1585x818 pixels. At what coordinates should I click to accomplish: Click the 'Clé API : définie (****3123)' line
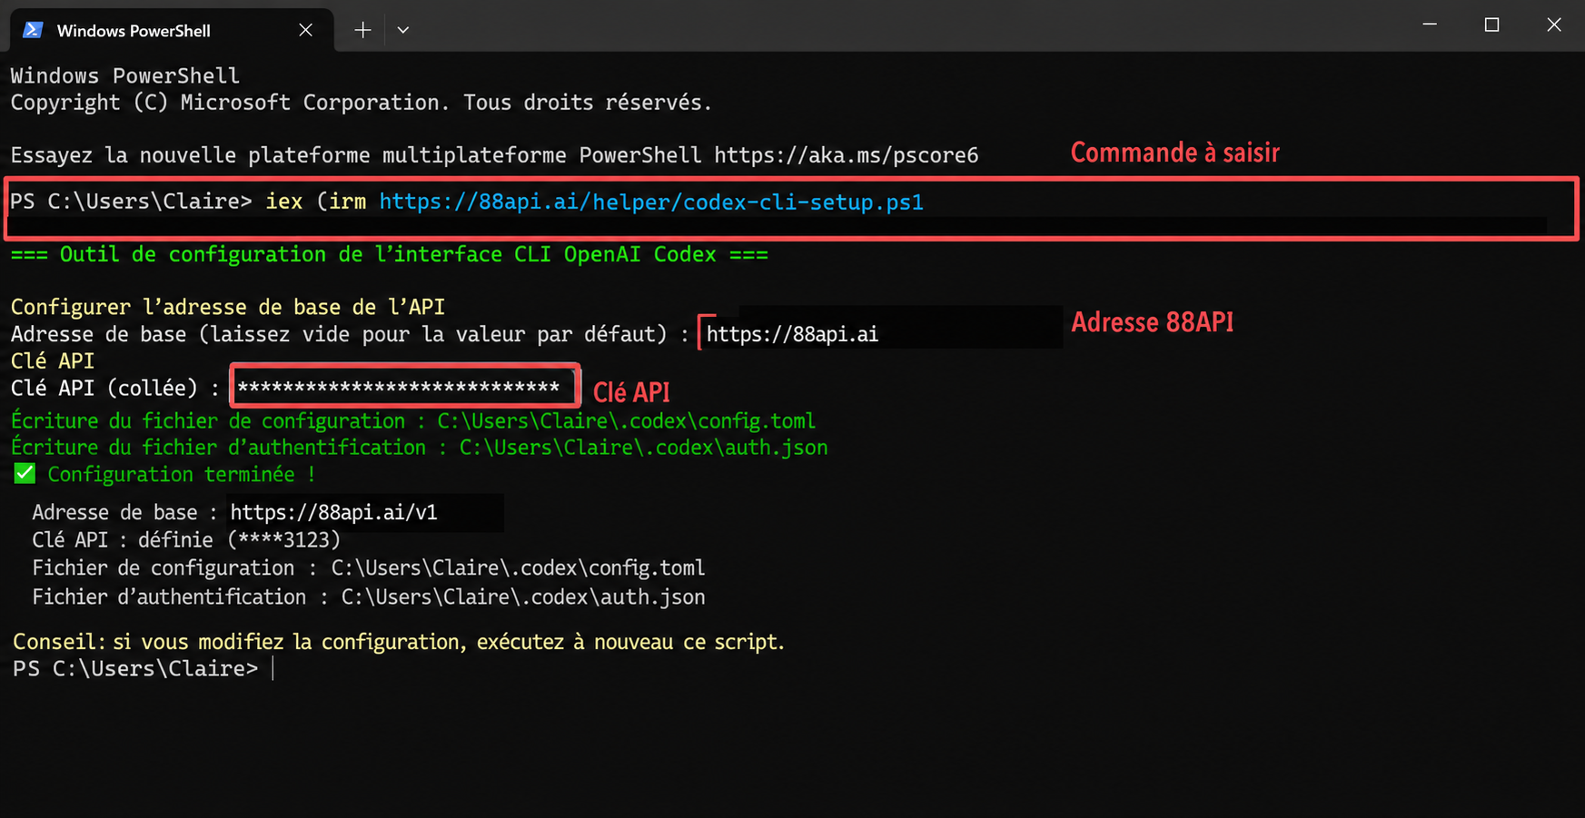pyautogui.click(x=186, y=540)
